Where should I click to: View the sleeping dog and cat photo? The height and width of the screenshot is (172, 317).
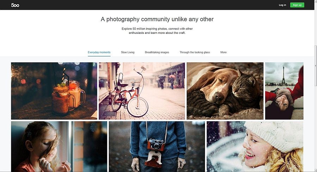(225, 91)
